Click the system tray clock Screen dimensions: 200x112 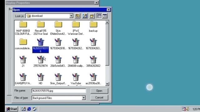(196, 109)
